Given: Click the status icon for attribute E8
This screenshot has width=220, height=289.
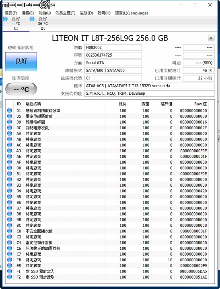Looking at the screenshot, I should [x=10, y=260].
